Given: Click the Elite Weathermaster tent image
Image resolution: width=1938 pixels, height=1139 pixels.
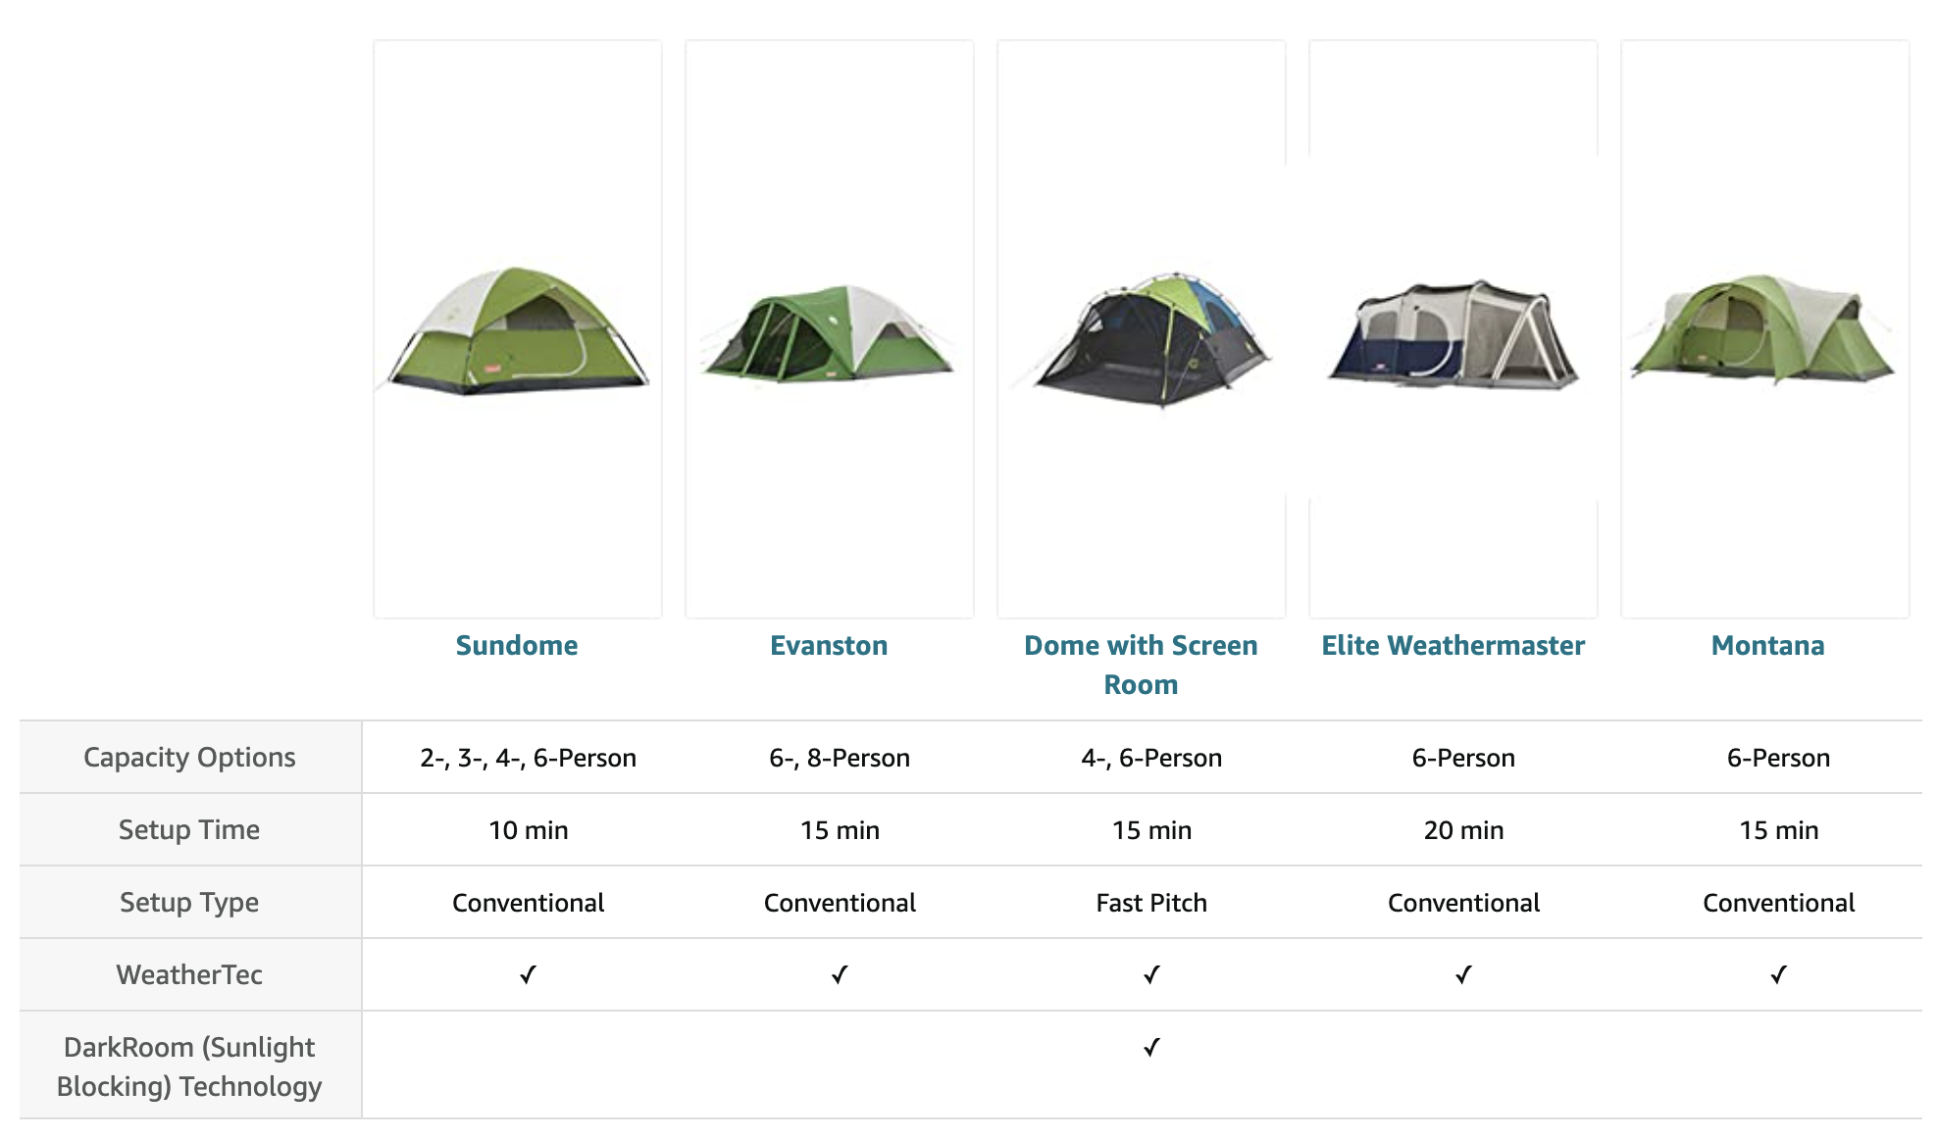Looking at the screenshot, I should pos(1453,329).
